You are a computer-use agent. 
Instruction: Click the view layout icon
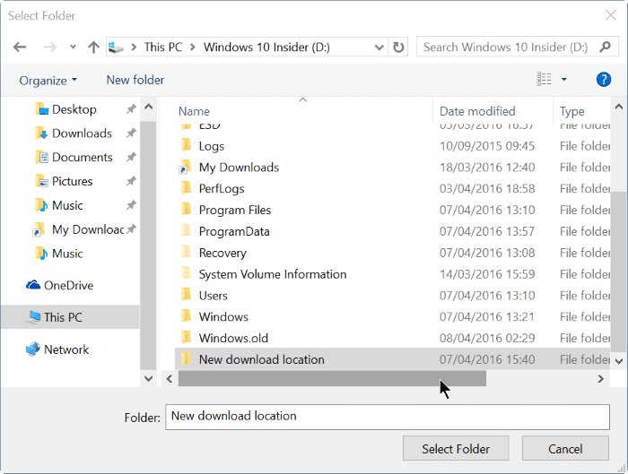click(x=545, y=80)
